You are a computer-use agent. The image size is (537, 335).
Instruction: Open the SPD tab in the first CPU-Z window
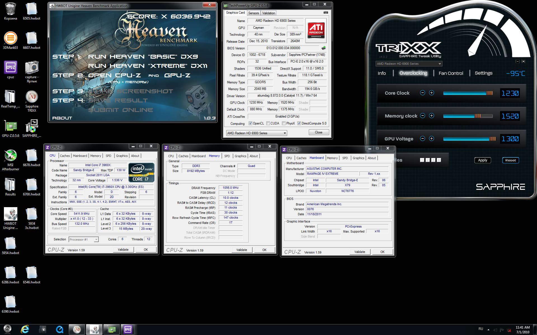point(109,156)
